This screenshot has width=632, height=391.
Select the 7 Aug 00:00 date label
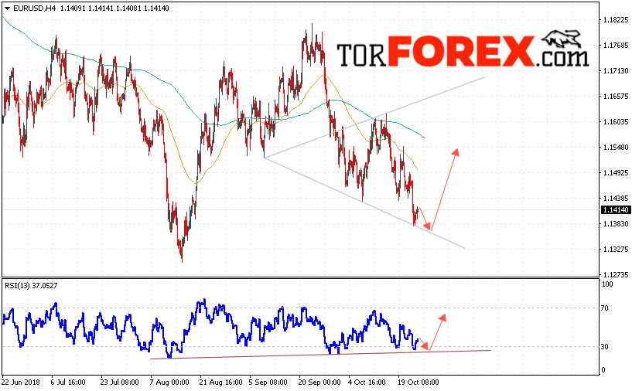point(169,382)
